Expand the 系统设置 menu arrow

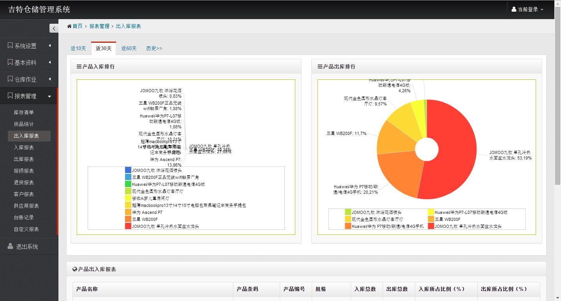tap(49, 45)
